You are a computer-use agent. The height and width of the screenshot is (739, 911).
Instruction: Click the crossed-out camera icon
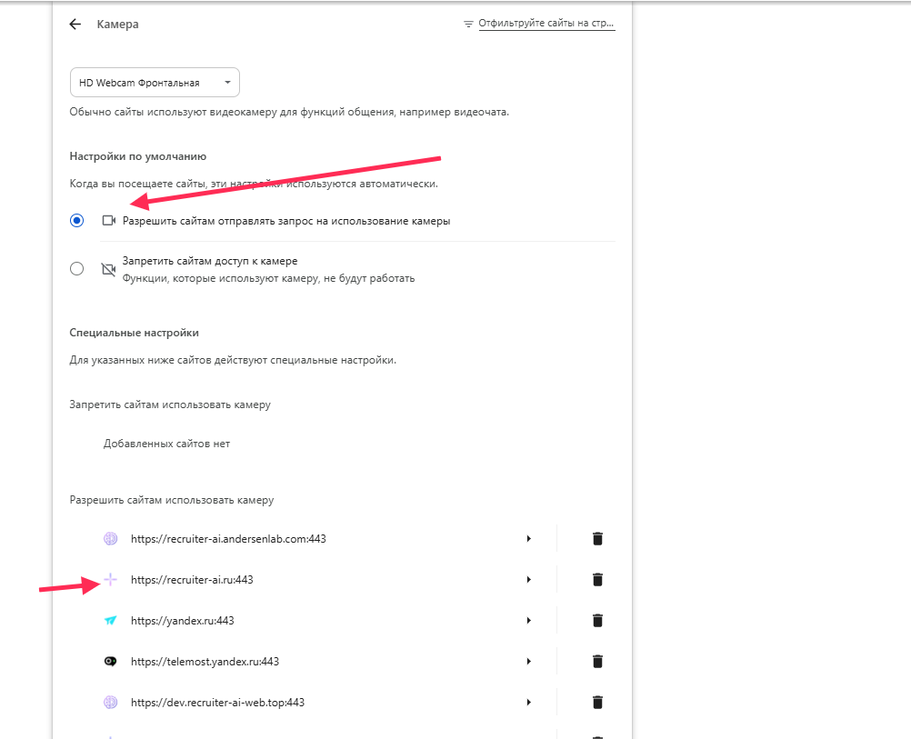(x=109, y=269)
